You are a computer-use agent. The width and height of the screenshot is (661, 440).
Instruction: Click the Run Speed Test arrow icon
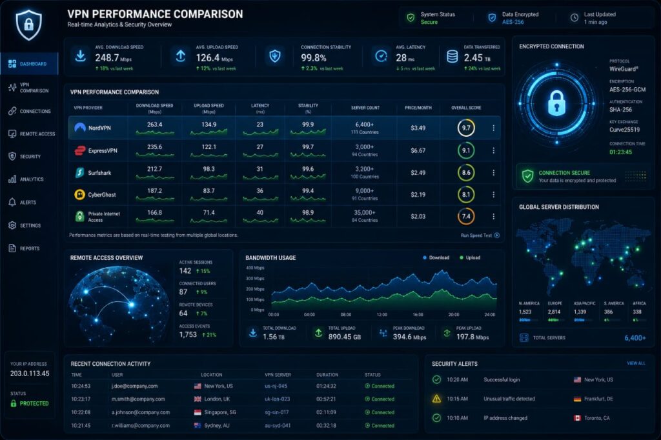(497, 235)
